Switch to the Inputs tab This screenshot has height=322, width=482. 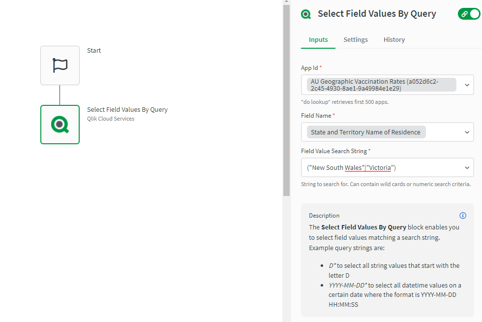point(318,40)
